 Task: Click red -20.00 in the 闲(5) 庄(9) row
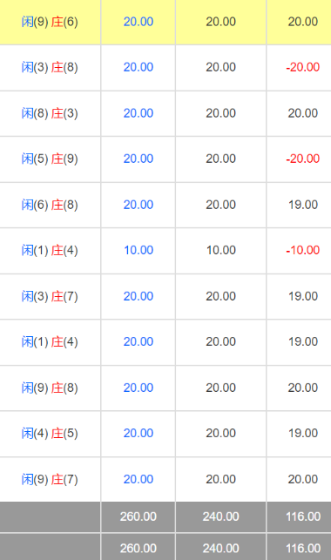click(x=303, y=159)
